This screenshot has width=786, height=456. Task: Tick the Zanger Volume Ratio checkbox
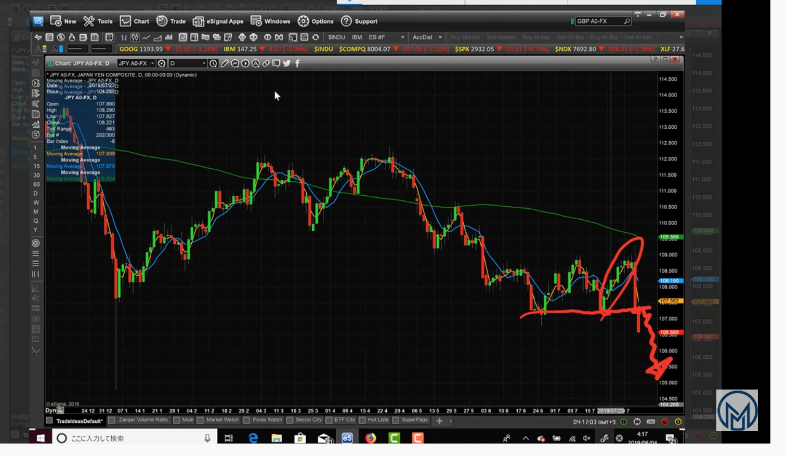112,420
